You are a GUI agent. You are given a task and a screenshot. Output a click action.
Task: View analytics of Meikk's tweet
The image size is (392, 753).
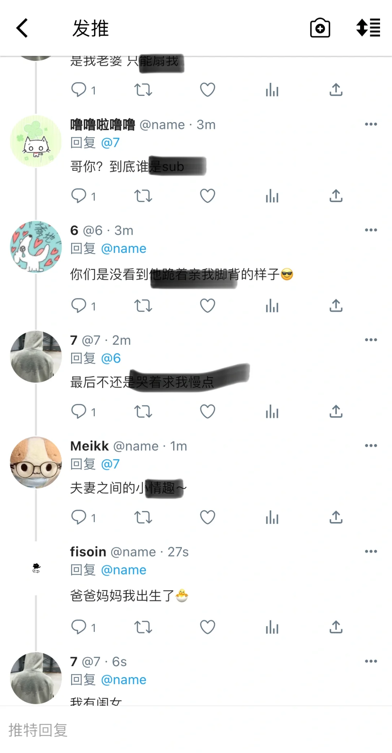click(272, 517)
